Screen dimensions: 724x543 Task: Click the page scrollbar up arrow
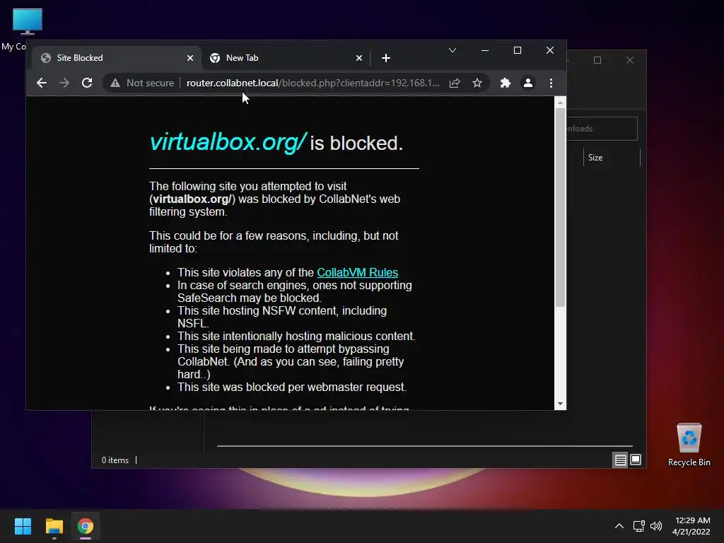560,103
